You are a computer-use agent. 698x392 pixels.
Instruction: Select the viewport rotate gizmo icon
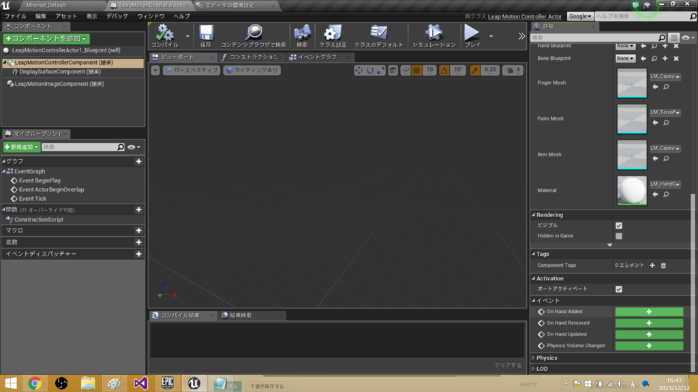coord(370,70)
